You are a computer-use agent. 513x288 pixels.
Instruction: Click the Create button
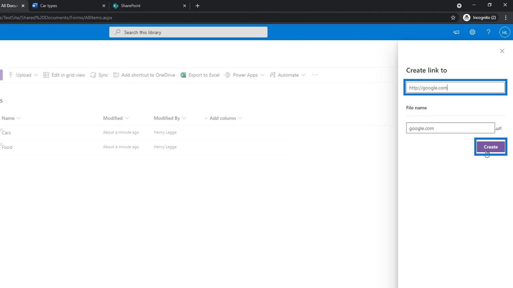click(491, 147)
